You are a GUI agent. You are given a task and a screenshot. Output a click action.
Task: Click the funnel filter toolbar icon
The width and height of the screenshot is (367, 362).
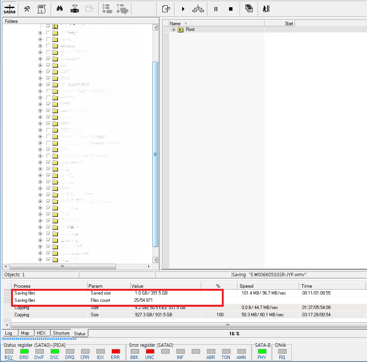74,9
